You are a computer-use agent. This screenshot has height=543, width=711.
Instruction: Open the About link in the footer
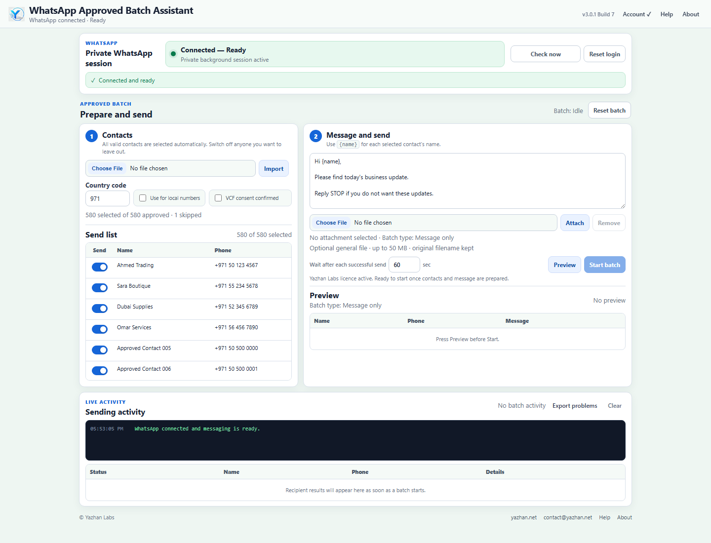click(x=625, y=517)
